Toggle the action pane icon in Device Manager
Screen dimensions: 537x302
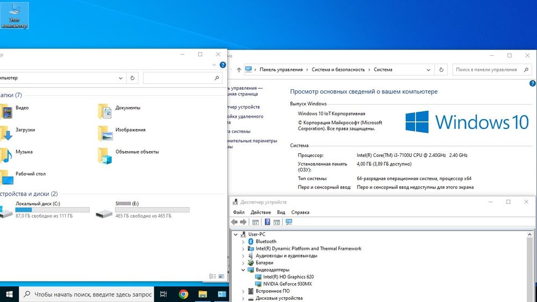point(277,222)
